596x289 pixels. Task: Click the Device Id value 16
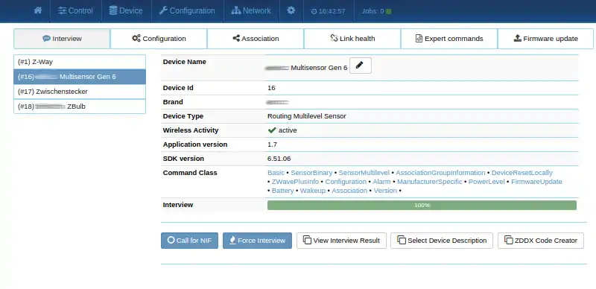pos(271,88)
